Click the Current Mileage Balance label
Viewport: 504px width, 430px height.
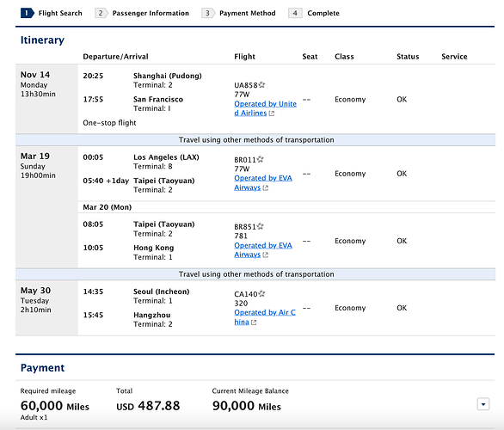coord(250,390)
